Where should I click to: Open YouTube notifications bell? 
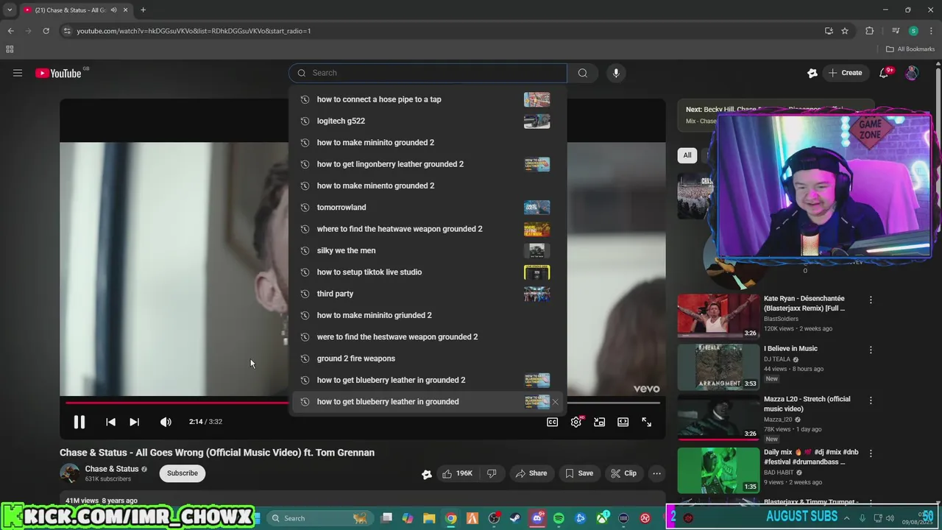885,73
